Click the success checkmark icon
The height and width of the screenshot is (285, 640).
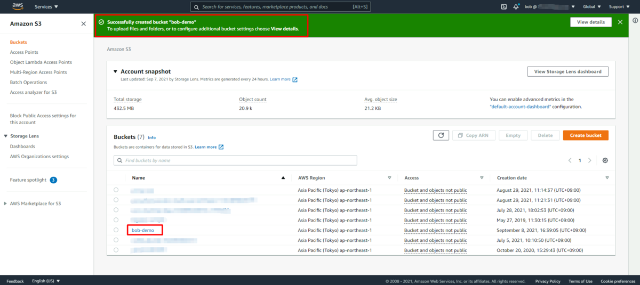point(101,22)
